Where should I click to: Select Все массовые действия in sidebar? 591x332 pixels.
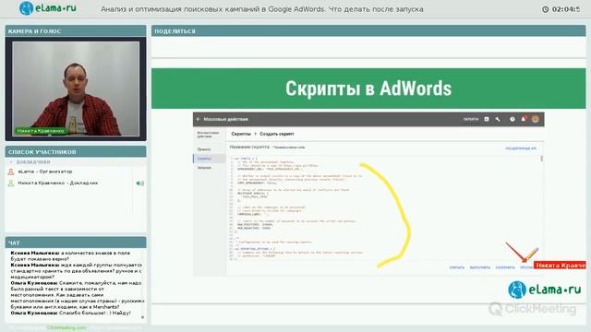pos(208,135)
